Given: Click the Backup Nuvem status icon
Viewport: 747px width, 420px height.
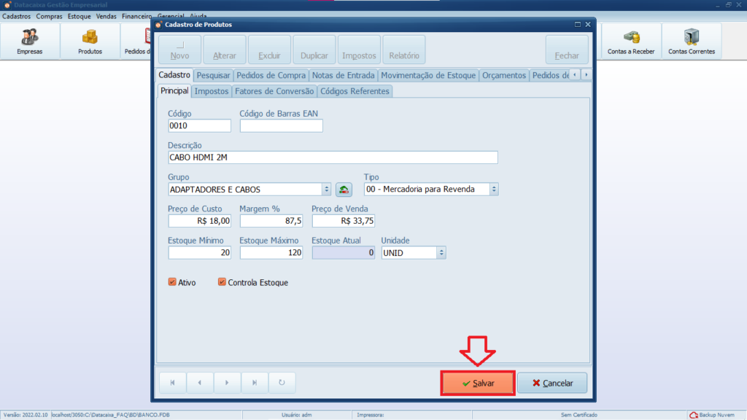Looking at the screenshot, I should tap(692, 414).
